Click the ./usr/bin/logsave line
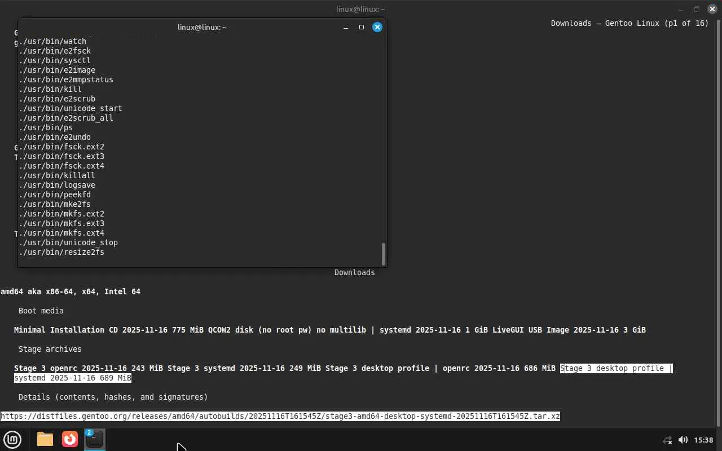The height and width of the screenshot is (451, 722). pyautogui.click(x=57, y=185)
